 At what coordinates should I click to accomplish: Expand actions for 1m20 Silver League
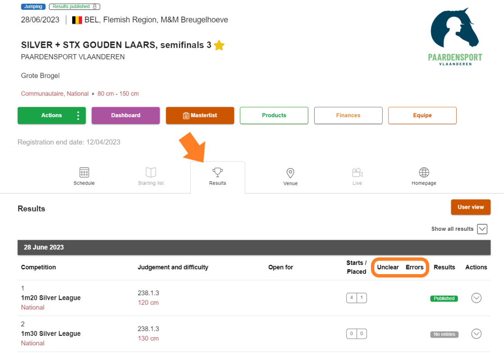coord(477,298)
